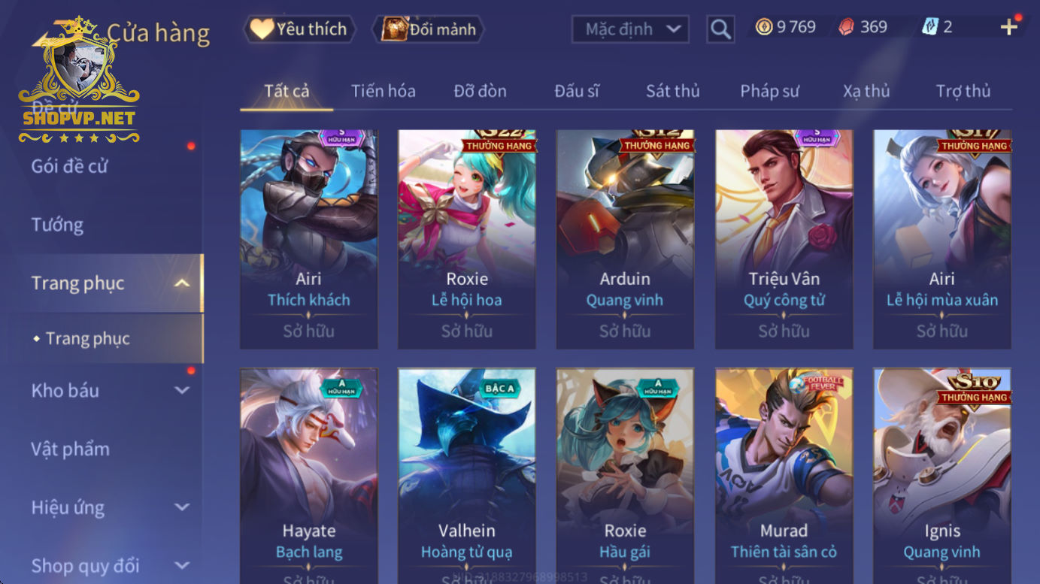Open Đổi mảnh treasure chest button
This screenshot has height=584, width=1040.
click(429, 29)
